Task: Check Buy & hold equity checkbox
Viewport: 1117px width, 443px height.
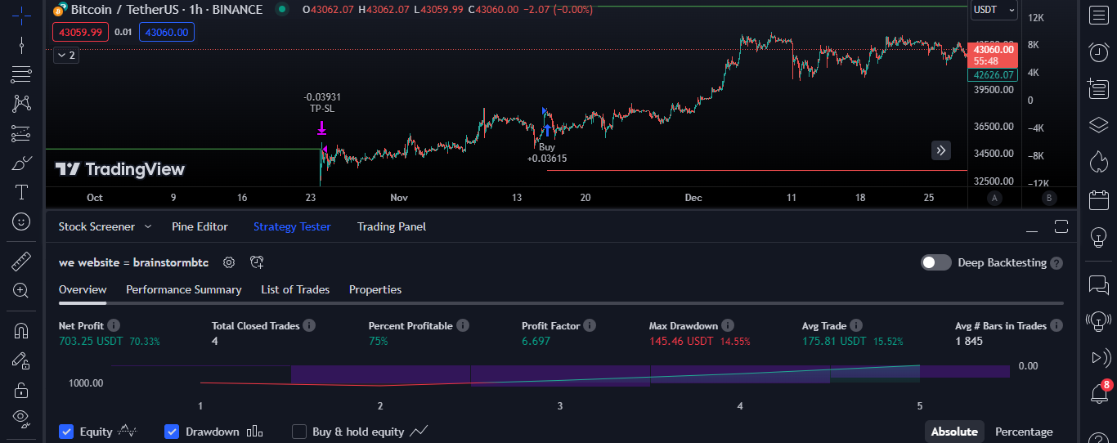Action: [299, 432]
